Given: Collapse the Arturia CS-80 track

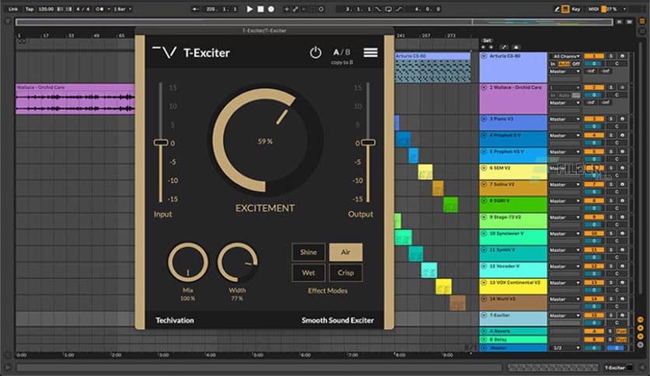Looking at the screenshot, I should pyautogui.click(x=484, y=56).
